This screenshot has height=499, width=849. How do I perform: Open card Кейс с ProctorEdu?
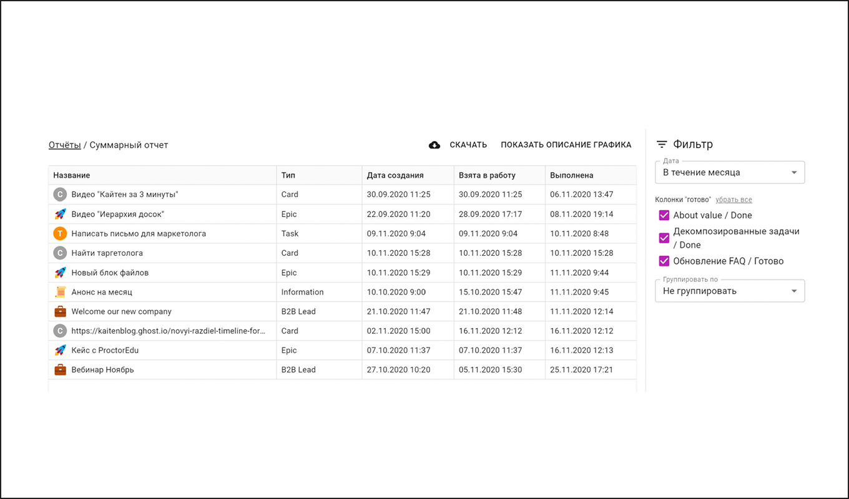(x=105, y=350)
